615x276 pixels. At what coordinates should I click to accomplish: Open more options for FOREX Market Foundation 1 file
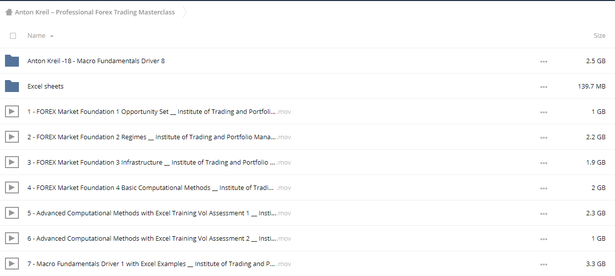pos(543,112)
